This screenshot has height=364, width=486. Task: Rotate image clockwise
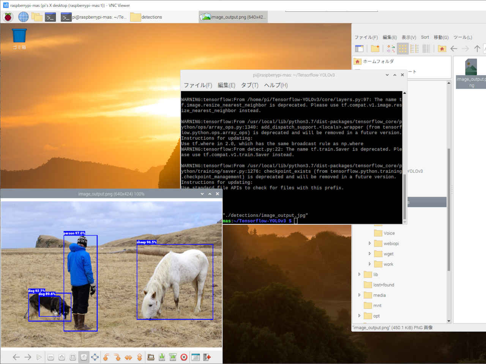click(117, 357)
